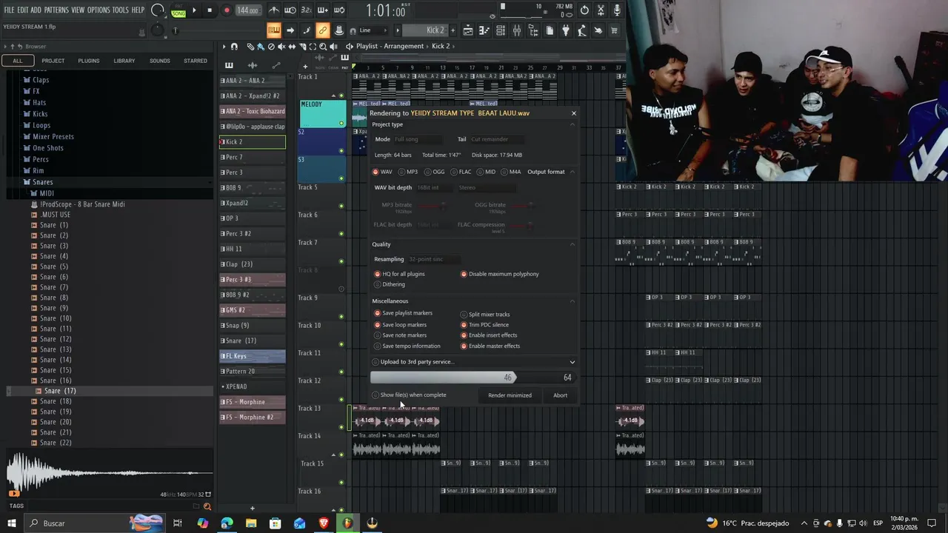
Task: Open the OPTIONS menu
Action: click(x=99, y=10)
